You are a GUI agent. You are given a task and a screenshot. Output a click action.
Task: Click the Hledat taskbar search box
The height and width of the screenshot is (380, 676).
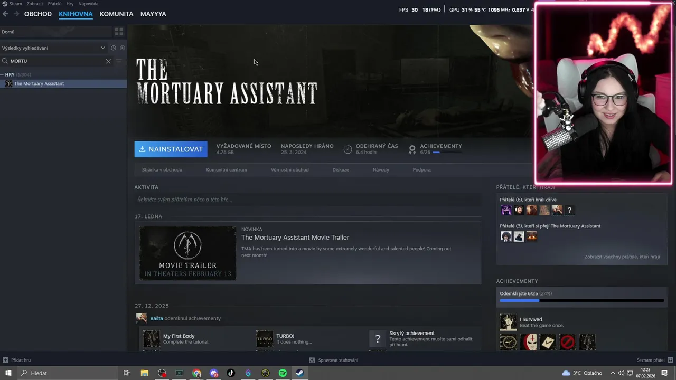pyautogui.click(x=67, y=373)
